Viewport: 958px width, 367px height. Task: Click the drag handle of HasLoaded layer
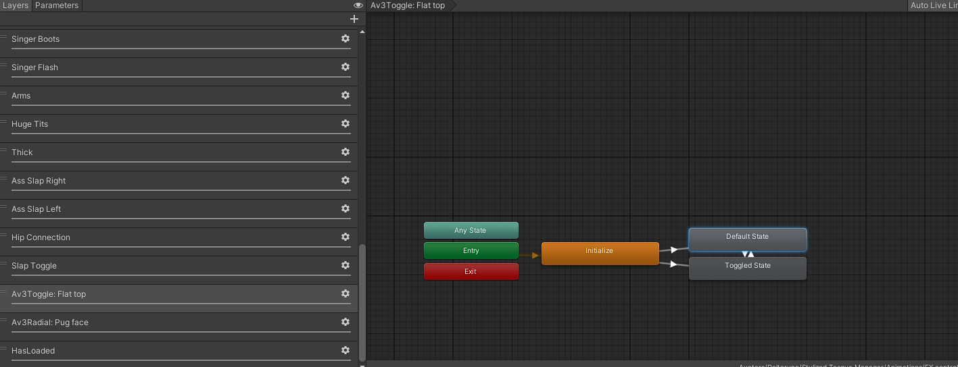(x=3, y=348)
